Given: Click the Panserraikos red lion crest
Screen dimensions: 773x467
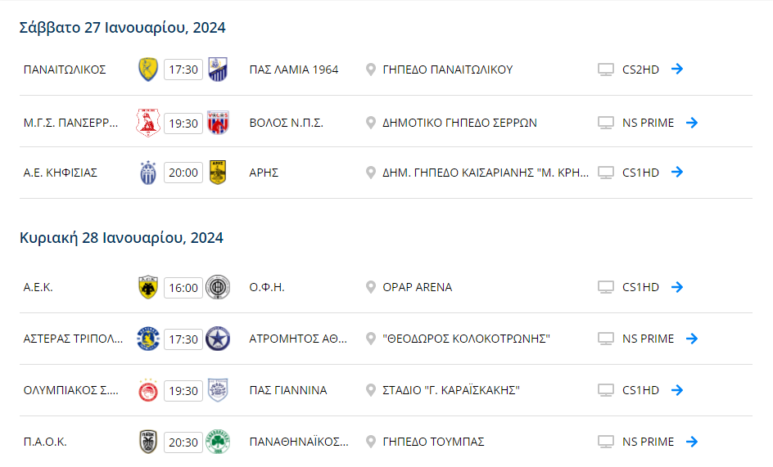Looking at the screenshot, I should click(x=148, y=123).
